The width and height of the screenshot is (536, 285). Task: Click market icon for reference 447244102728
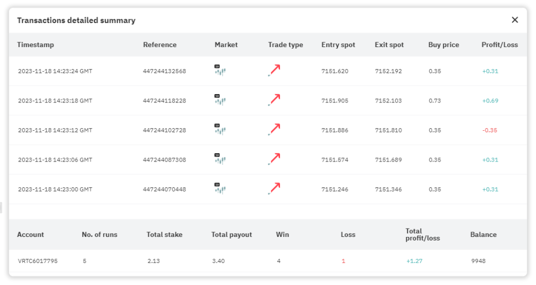pos(220,129)
